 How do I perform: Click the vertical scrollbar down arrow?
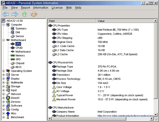(x=155, y=115)
